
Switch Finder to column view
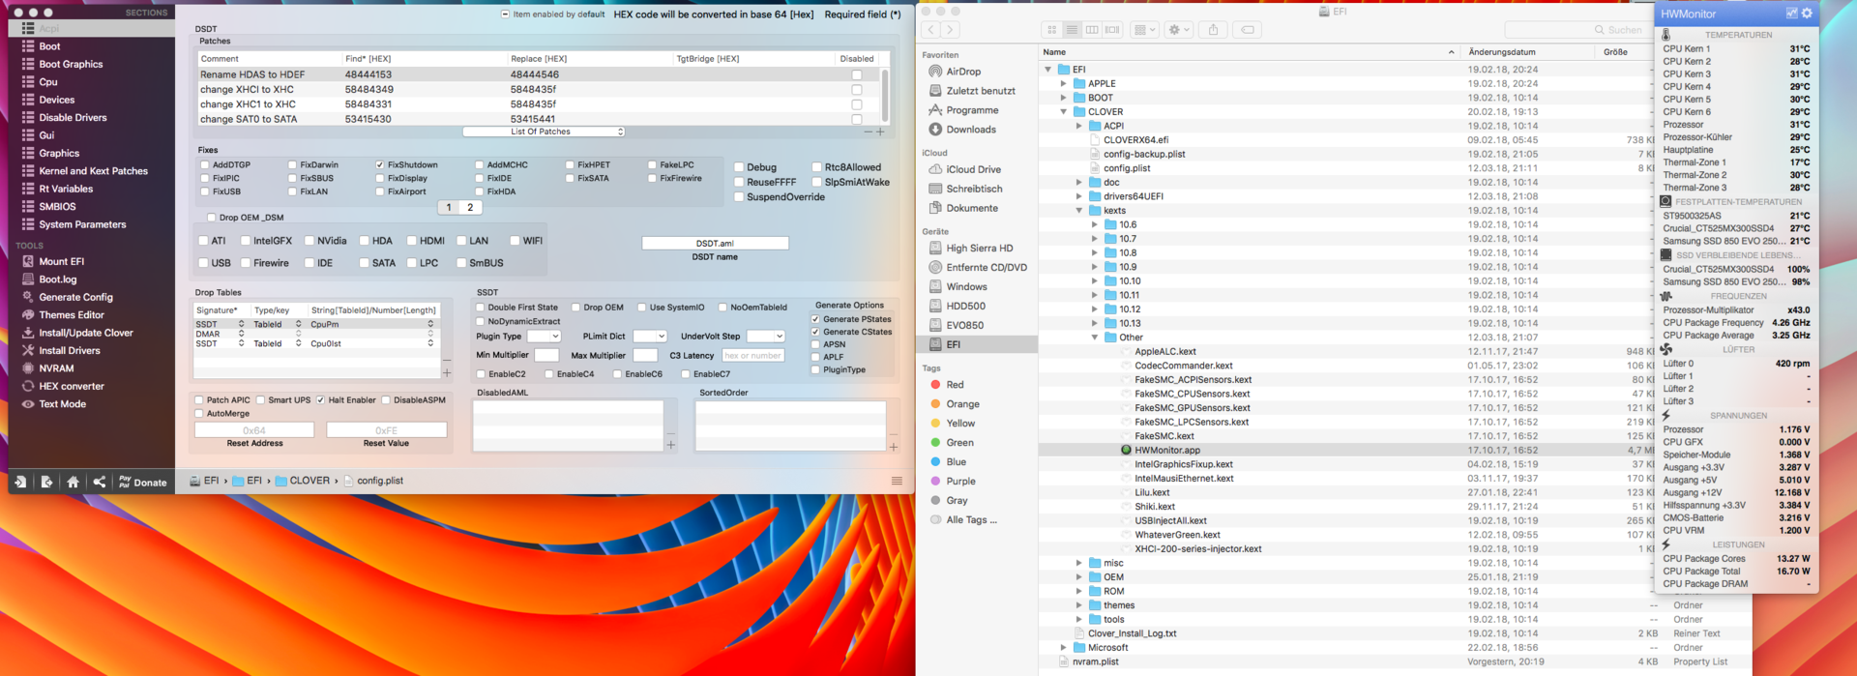click(x=1092, y=30)
